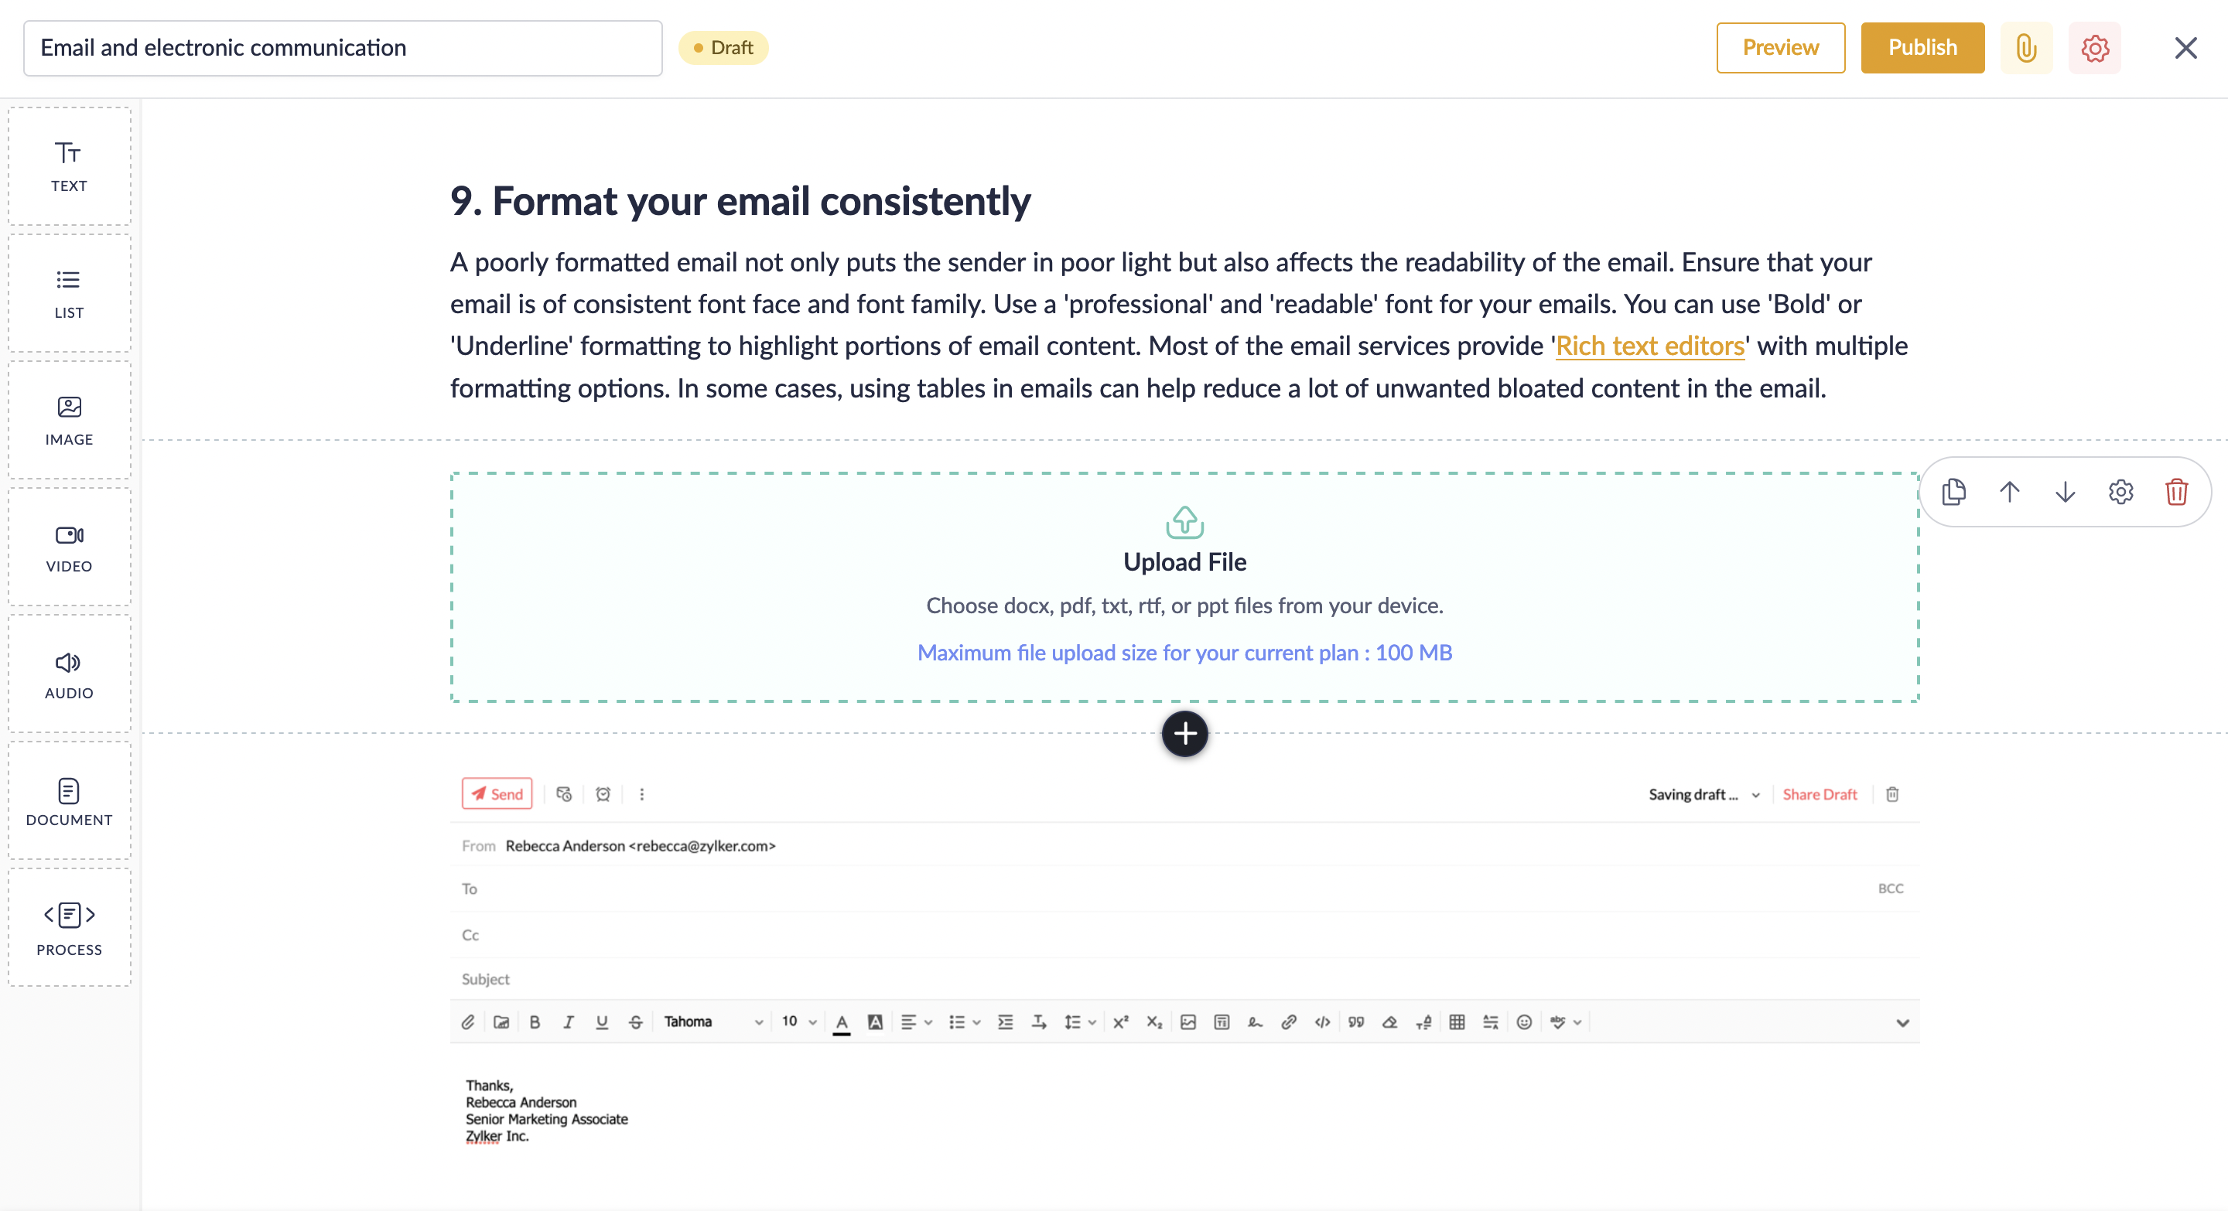Viewport: 2228px width, 1211px height.
Task: Click the plus button to add block
Action: [1184, 734]
